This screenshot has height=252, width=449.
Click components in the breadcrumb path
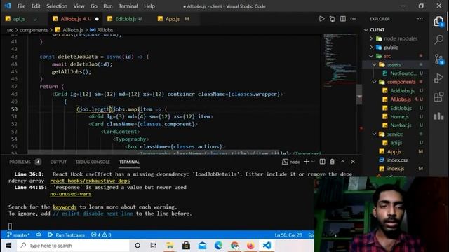(x=34, y=30)
